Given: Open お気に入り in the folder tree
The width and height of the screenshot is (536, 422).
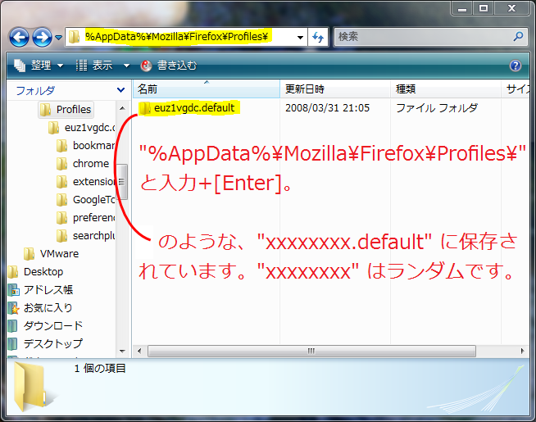Looking at the screenshot, I should tap(40, 308).
